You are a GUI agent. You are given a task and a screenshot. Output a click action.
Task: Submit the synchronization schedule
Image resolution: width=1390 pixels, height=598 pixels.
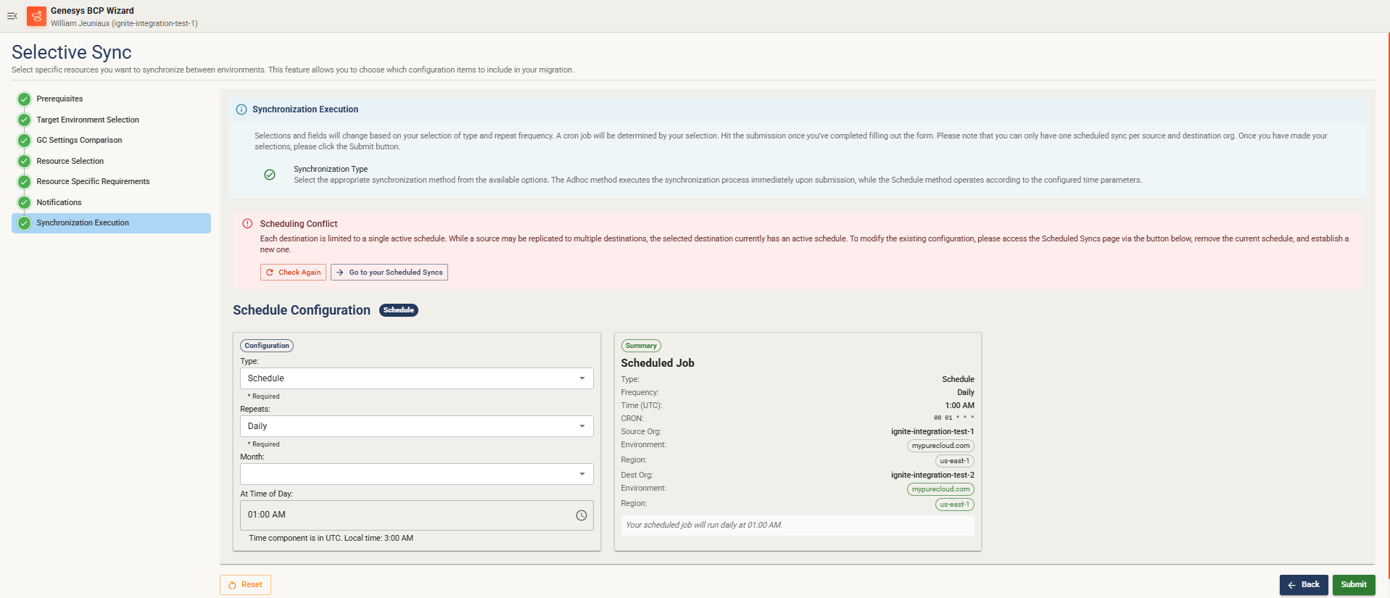[1354, 585]
